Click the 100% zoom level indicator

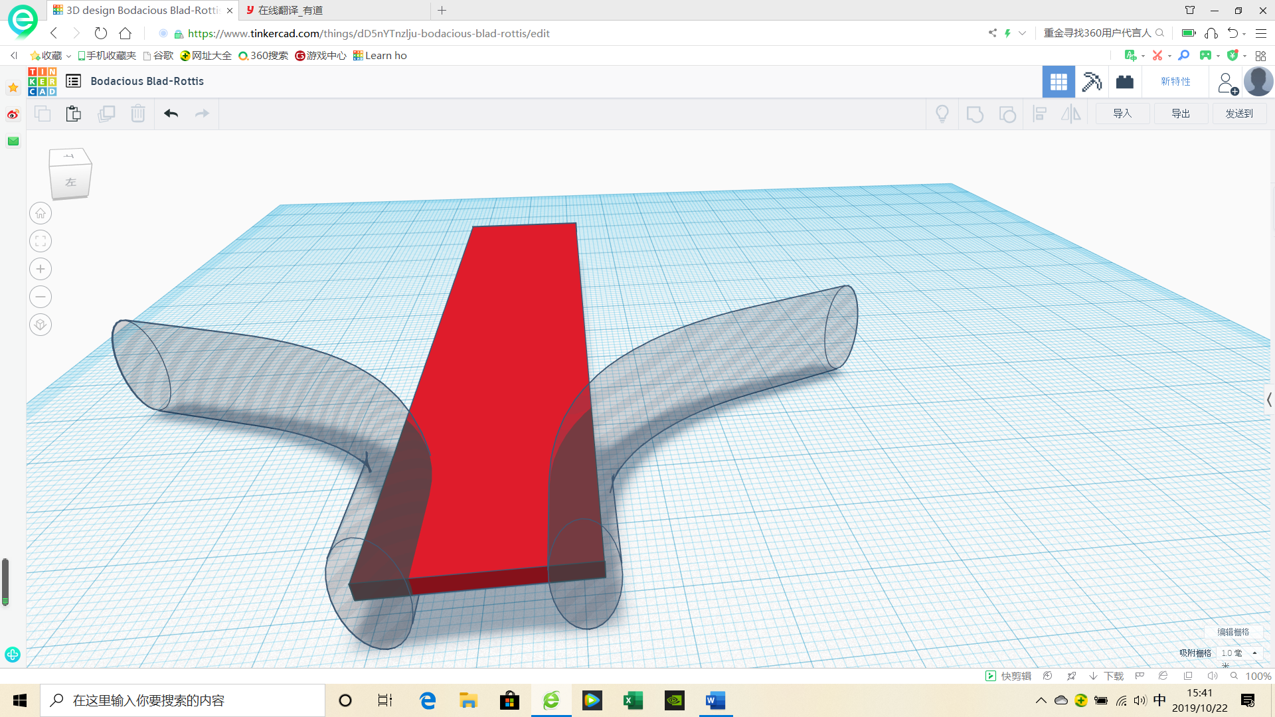1258,676
